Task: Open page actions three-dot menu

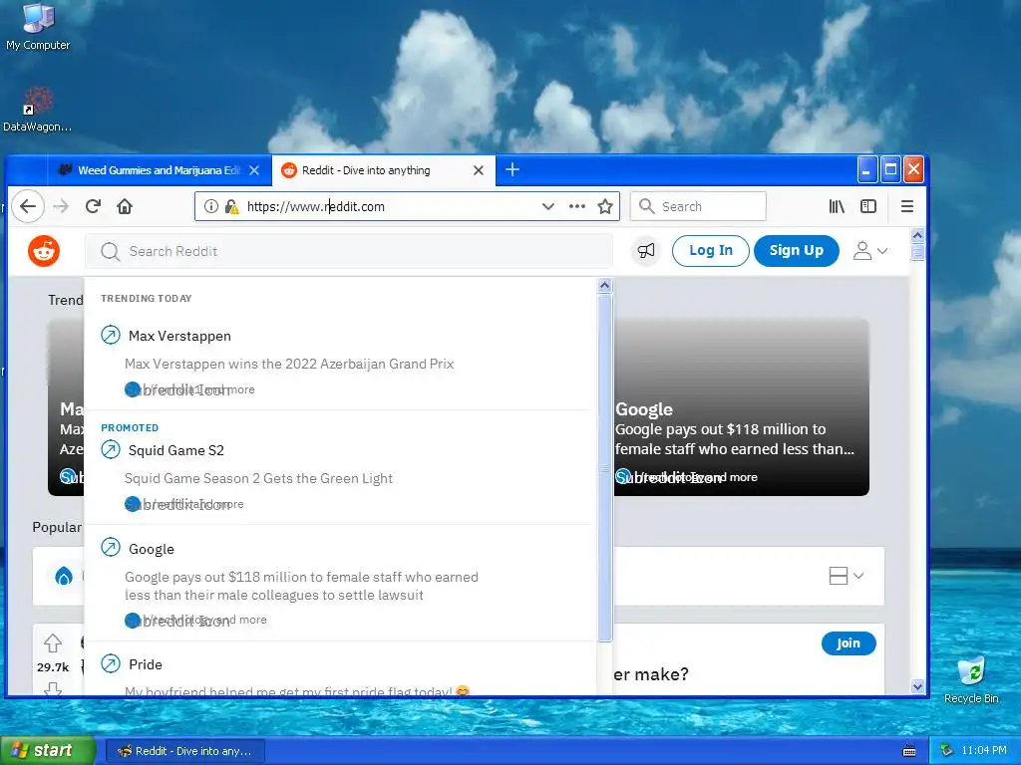Action: coord(577,206)
